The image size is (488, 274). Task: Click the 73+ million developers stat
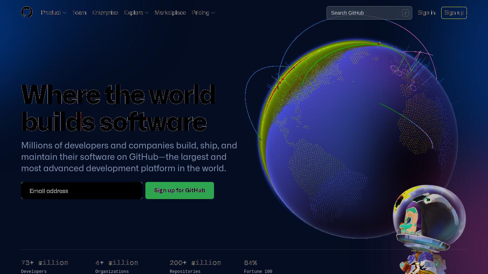point(45,267)
